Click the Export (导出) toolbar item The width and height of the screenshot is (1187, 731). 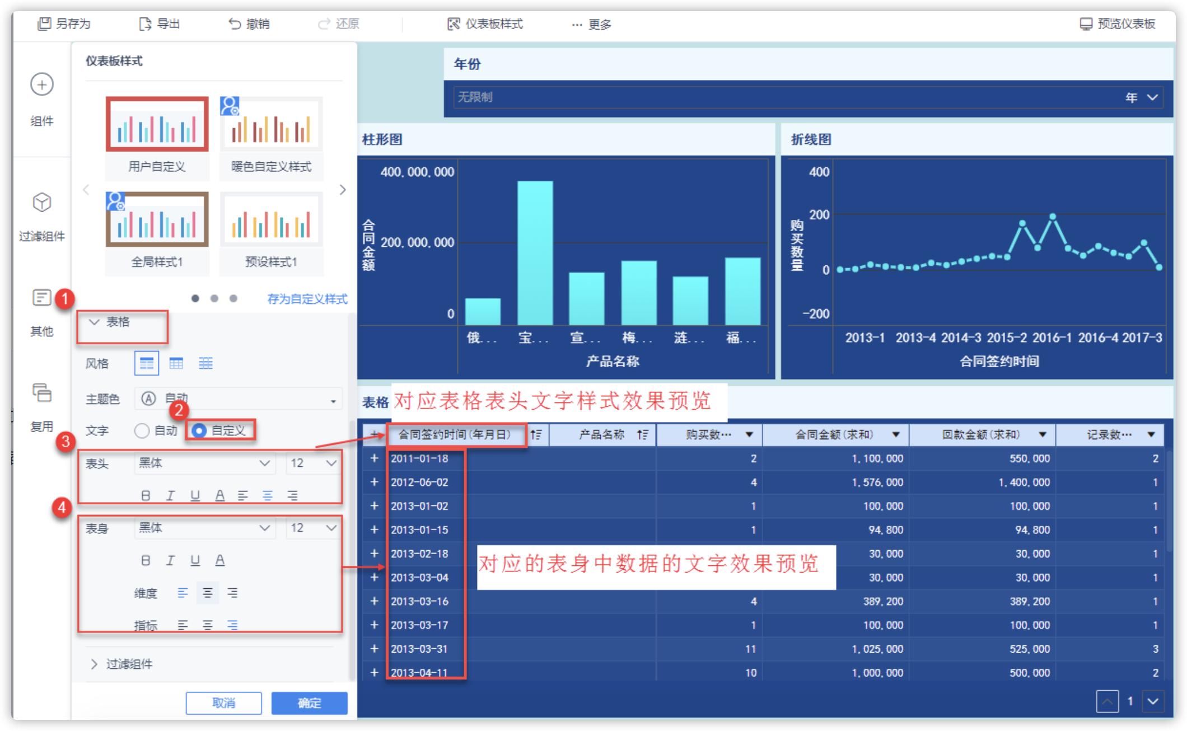160,24
